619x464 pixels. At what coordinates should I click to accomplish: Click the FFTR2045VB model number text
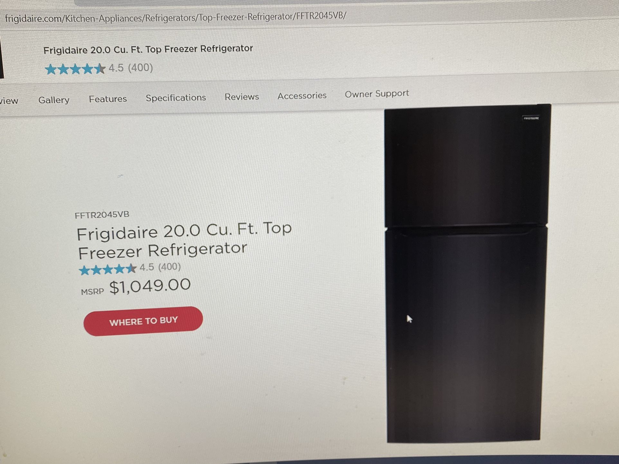pos(102,215)
